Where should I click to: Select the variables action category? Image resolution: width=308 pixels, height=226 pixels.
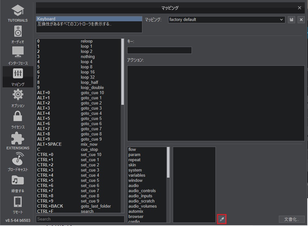coord(147,175)
